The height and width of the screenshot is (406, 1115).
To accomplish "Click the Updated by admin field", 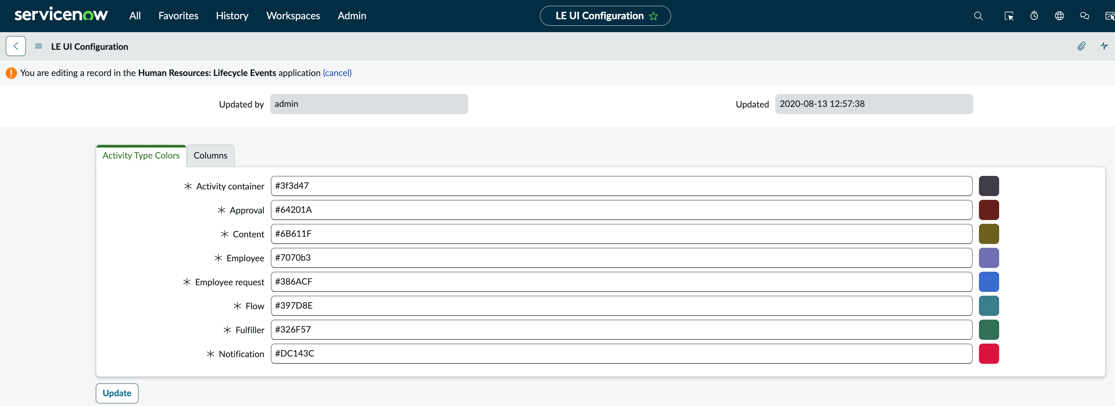I will click(x=369, y=104).
